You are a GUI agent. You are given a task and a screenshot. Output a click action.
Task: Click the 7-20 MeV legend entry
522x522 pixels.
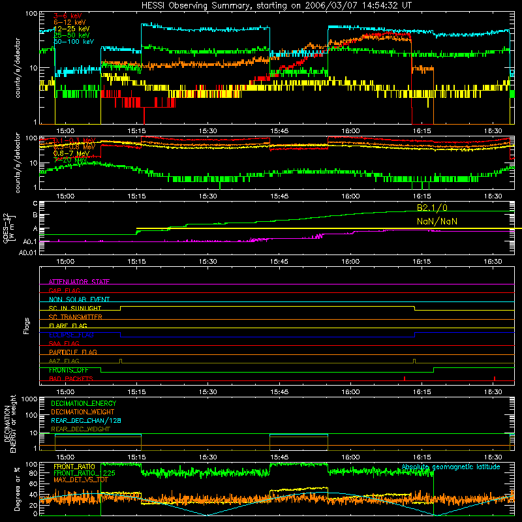tap(70, 160)
